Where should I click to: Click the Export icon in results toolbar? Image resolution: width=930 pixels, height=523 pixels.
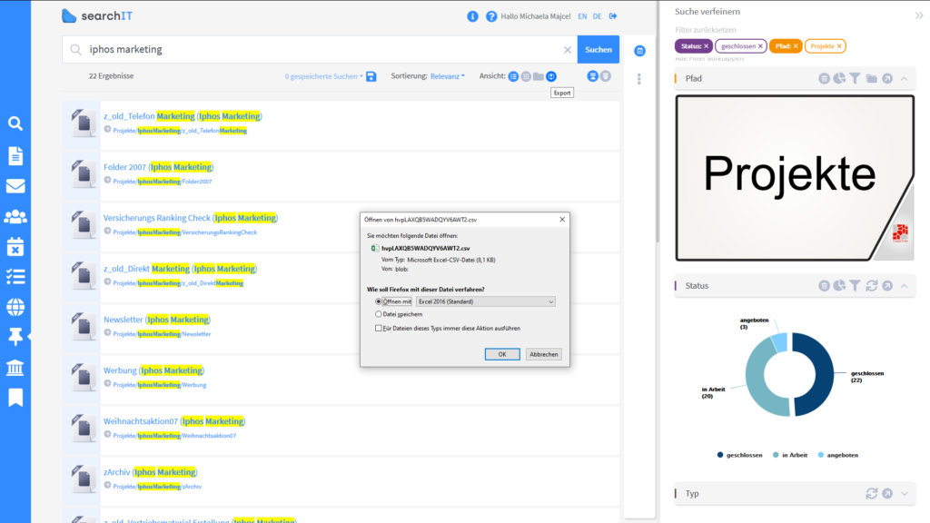pos(551,76)
